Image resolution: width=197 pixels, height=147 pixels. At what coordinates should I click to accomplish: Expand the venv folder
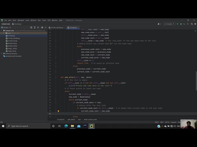tap(4, 33)
